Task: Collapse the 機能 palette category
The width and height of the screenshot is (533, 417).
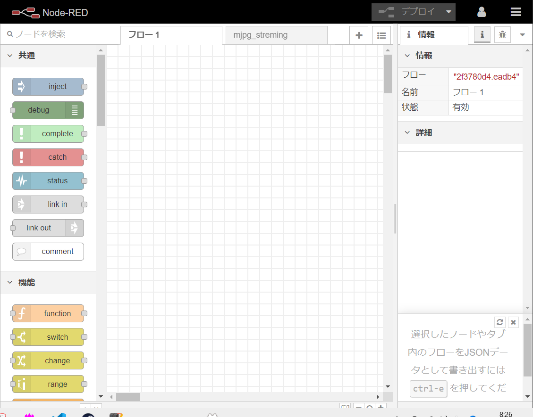Action: pyautogui.click(x=48, y=282)
